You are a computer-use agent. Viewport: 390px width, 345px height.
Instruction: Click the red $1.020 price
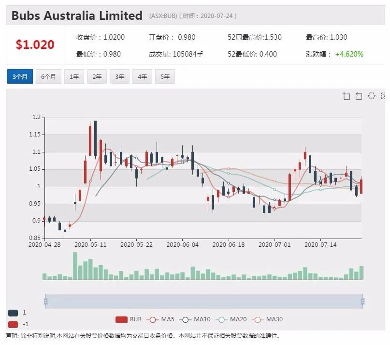point(35,45)
